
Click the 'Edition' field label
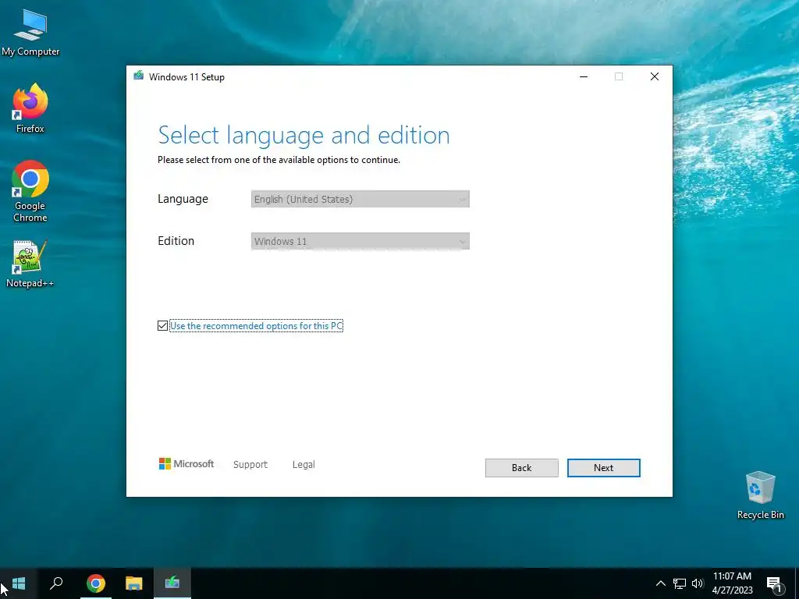176,241
